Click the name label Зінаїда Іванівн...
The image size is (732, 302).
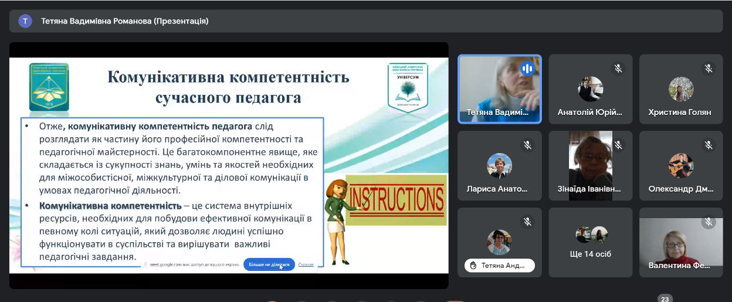(589, 189)
